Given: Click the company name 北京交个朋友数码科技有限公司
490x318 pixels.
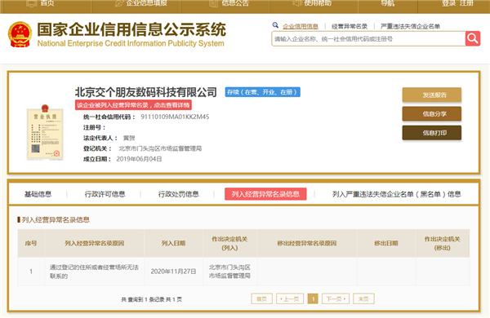Looking at the screenshot, I should (145, 92).
